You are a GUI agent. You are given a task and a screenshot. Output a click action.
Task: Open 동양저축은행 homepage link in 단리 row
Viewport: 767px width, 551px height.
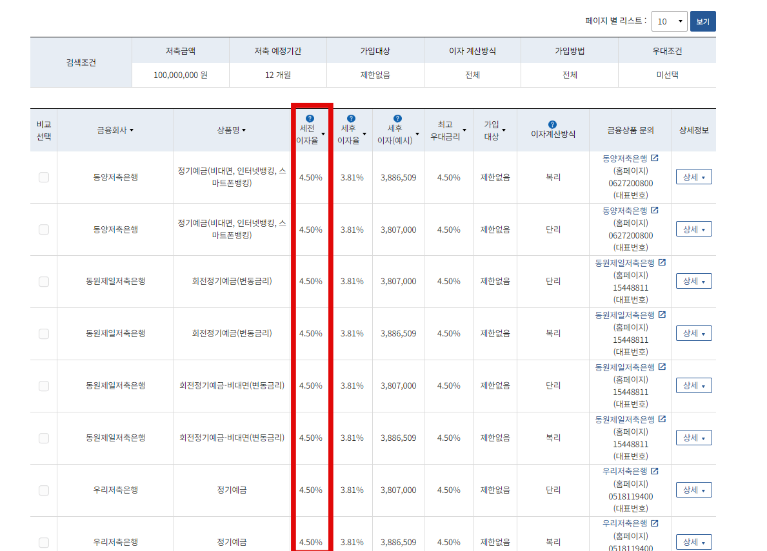[x=624, y=211]
